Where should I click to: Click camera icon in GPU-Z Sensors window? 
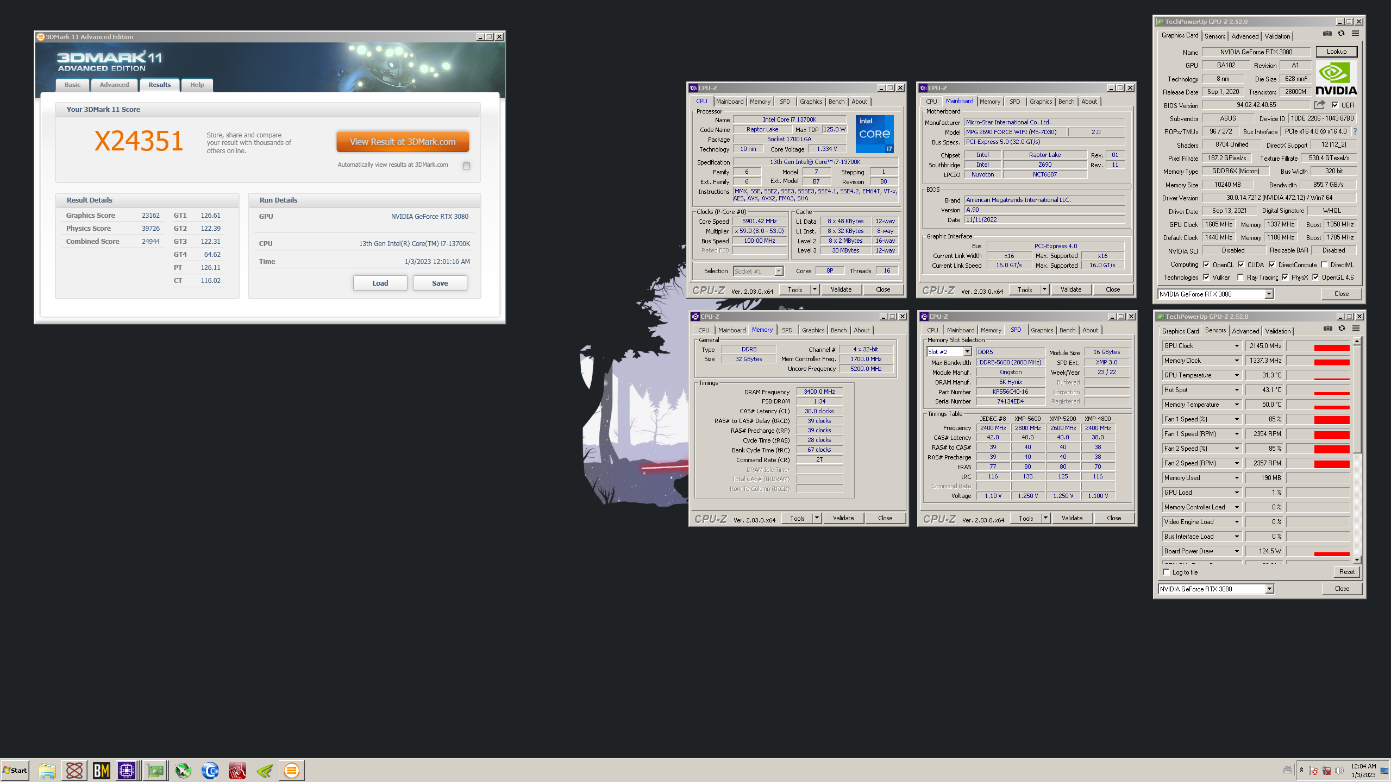coord(1328,329)
